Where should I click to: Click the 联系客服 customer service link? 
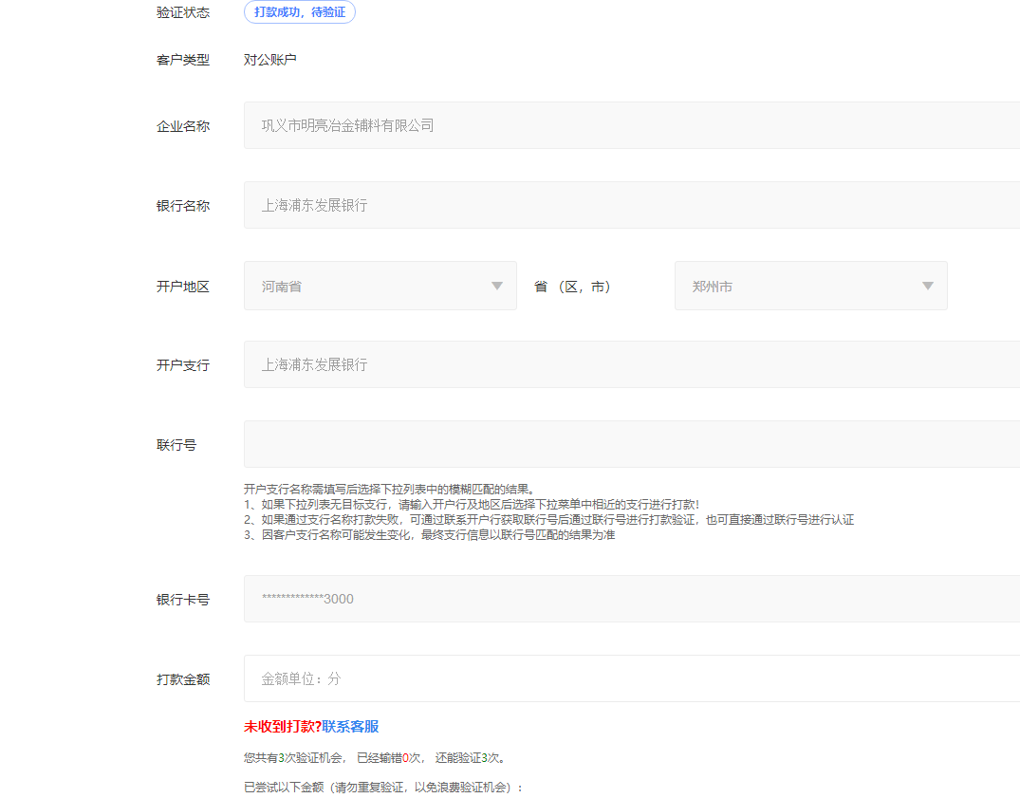352,726
